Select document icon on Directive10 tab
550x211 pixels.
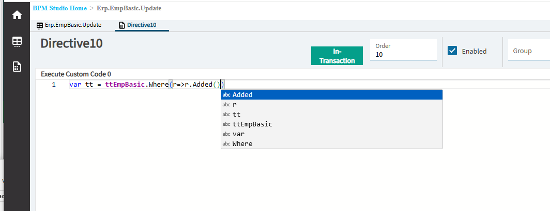click(121, 25)
